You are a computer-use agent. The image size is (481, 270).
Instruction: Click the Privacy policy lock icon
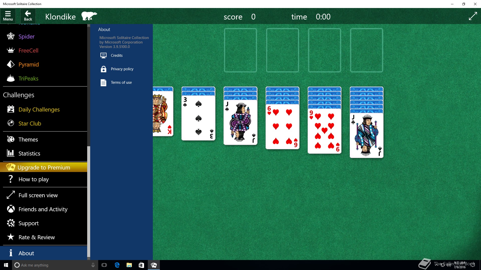tap(103, 69)
